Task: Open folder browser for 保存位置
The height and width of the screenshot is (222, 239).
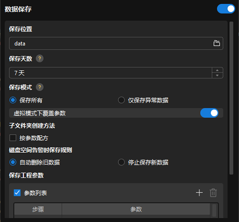Action: 217,43
